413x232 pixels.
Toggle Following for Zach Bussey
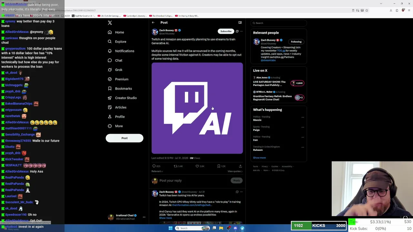tap(296, 42)
